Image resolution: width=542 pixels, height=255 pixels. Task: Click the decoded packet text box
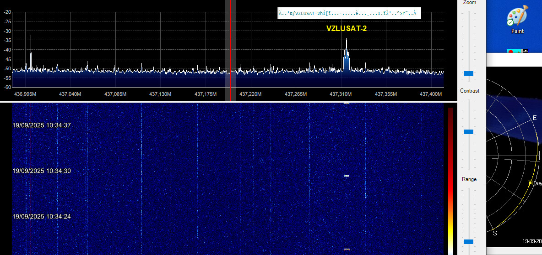pyautogui.click(x=349, y=14)
